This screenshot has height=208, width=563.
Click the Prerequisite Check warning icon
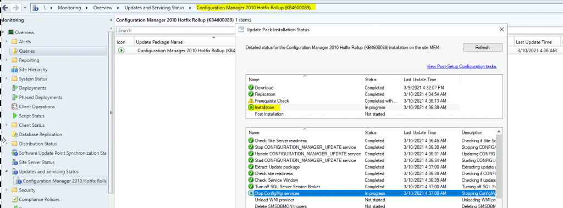coord(251,101)
